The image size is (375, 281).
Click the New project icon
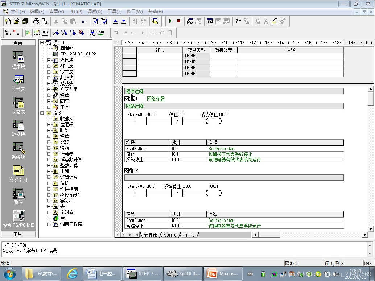tap(8, 21)
